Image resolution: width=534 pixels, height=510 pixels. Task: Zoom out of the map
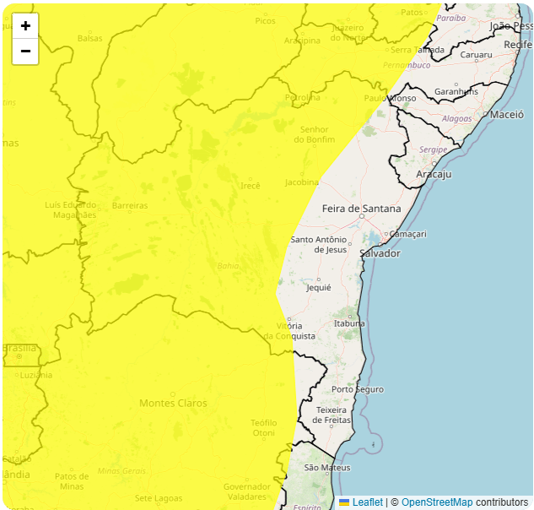(25, 52)
